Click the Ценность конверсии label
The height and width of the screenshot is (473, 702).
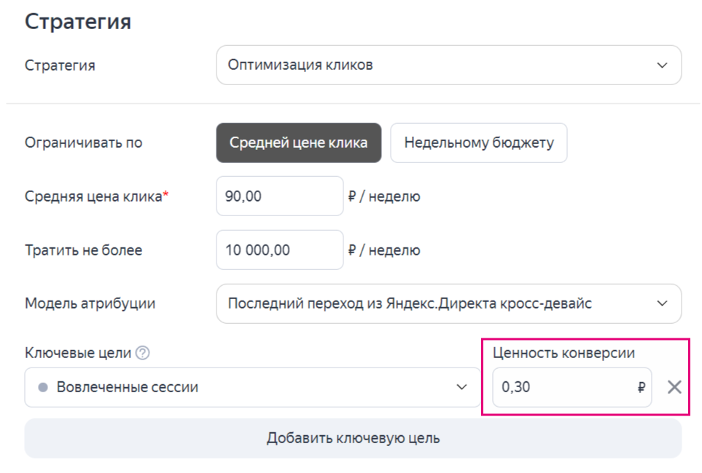563,354
